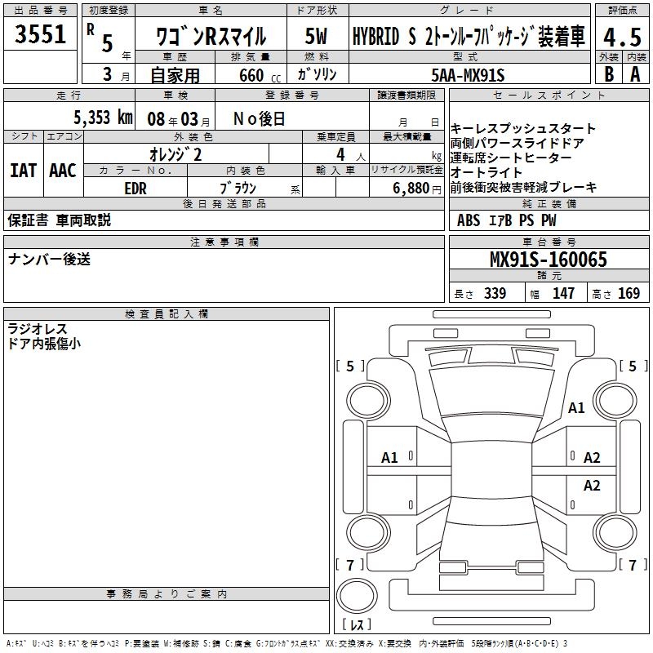This screenshot has height=653, width=653.
Task: Select the recycle deposit 6,880円
Action: (417, 189)
